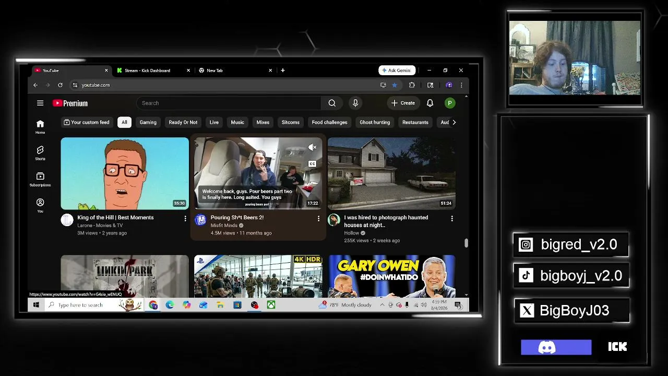
Task: Open Shorts in the sidebar
Action: click(x=40, y=153)
